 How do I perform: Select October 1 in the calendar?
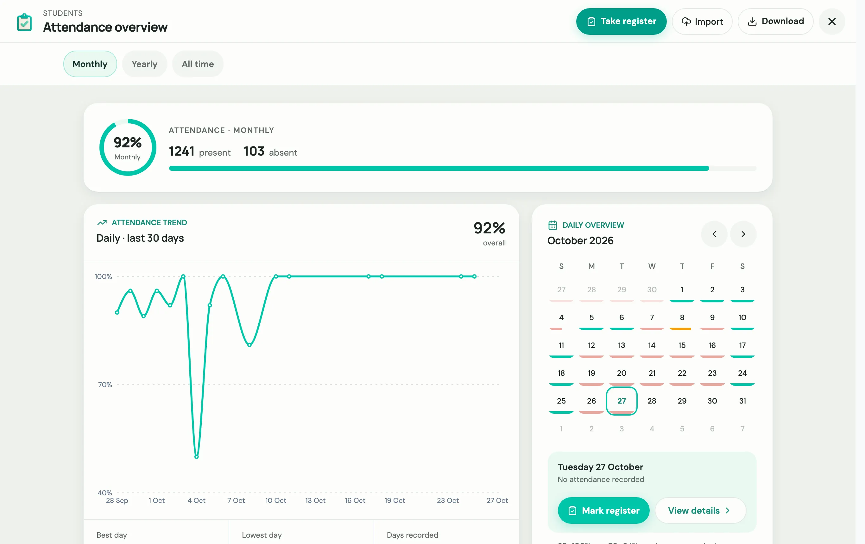(x=682, y=290)
